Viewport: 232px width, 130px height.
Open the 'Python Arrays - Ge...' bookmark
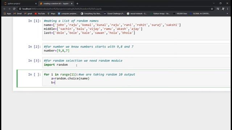(160, 14)
